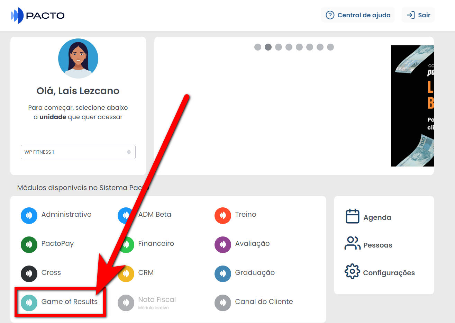Click the Pacto logo in header
Screen dimensions: 455x323
(x=38, y=16)
